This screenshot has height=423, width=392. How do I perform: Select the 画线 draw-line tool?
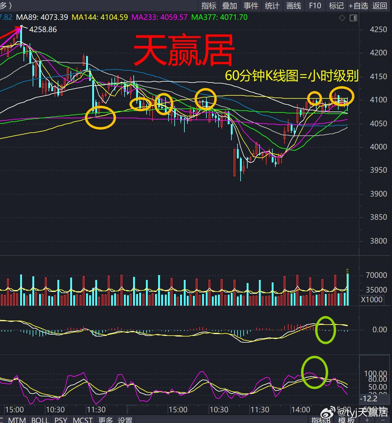coord(294,6)
